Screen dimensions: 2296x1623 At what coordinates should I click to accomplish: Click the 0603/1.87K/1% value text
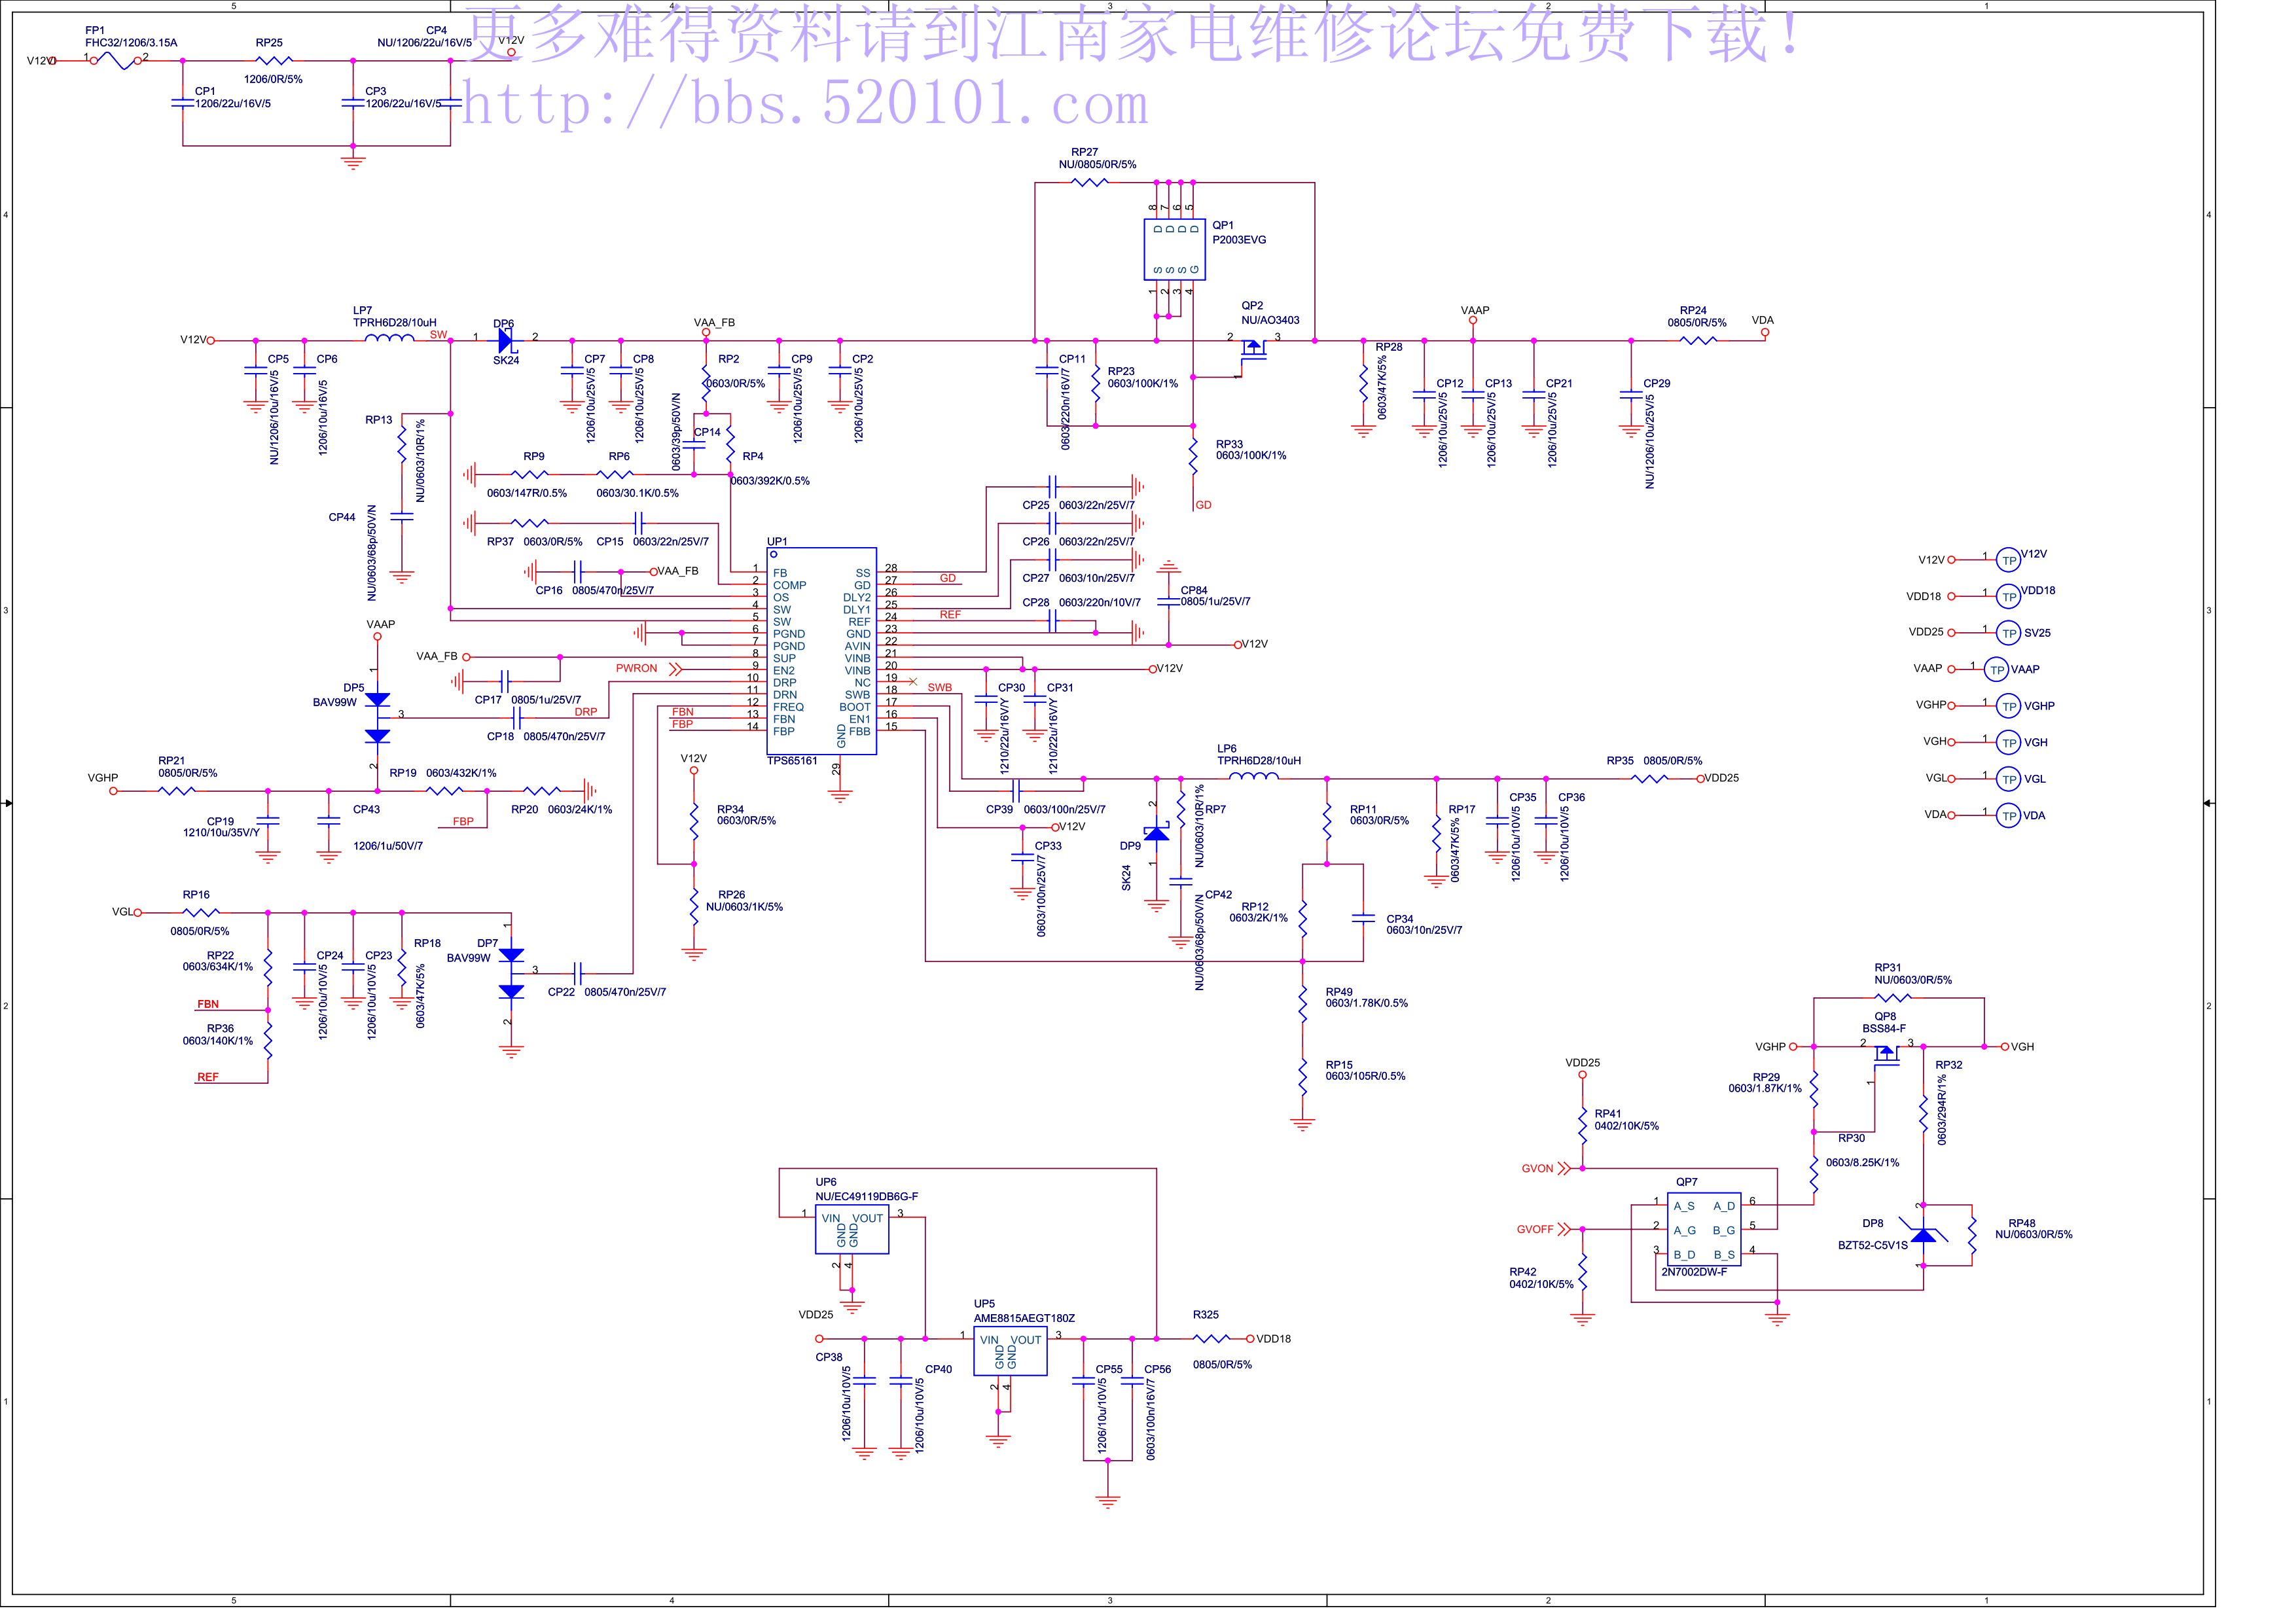[x=1765, y=1090]
